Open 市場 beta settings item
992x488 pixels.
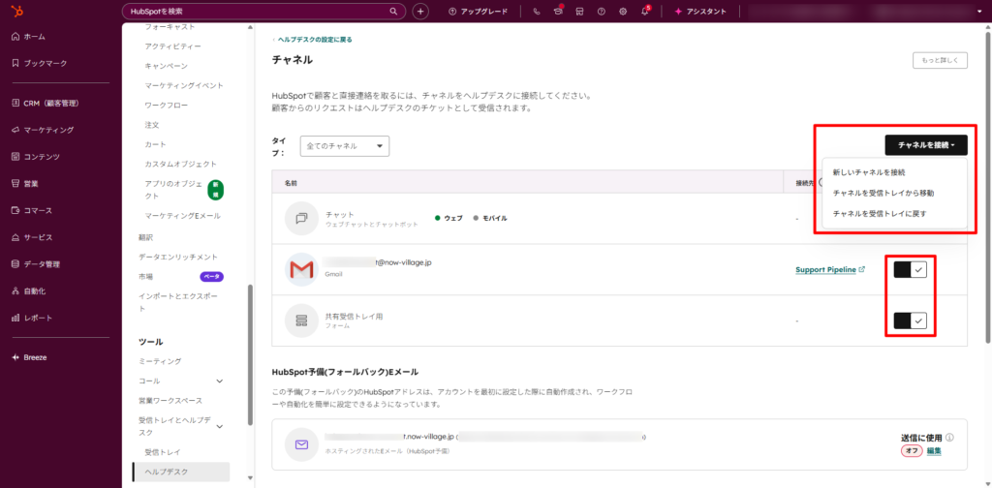(x=145, y=276)
